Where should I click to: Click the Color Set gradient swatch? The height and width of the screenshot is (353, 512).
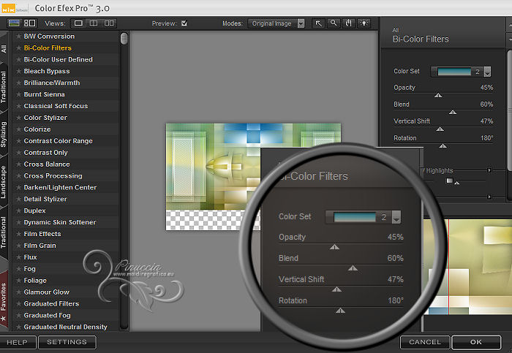[x=454, y=72]
